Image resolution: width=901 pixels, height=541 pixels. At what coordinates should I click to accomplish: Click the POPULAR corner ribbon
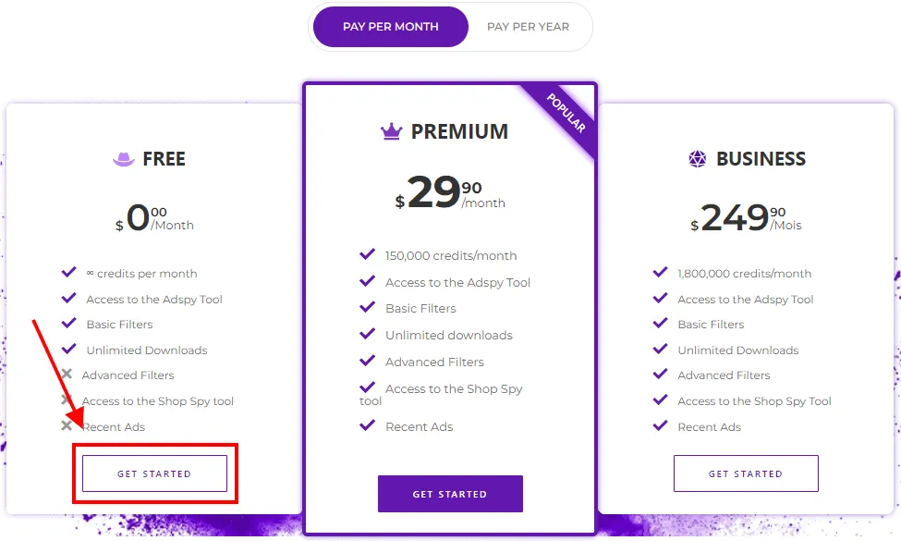pyautogui.click(x=568, y=111)
